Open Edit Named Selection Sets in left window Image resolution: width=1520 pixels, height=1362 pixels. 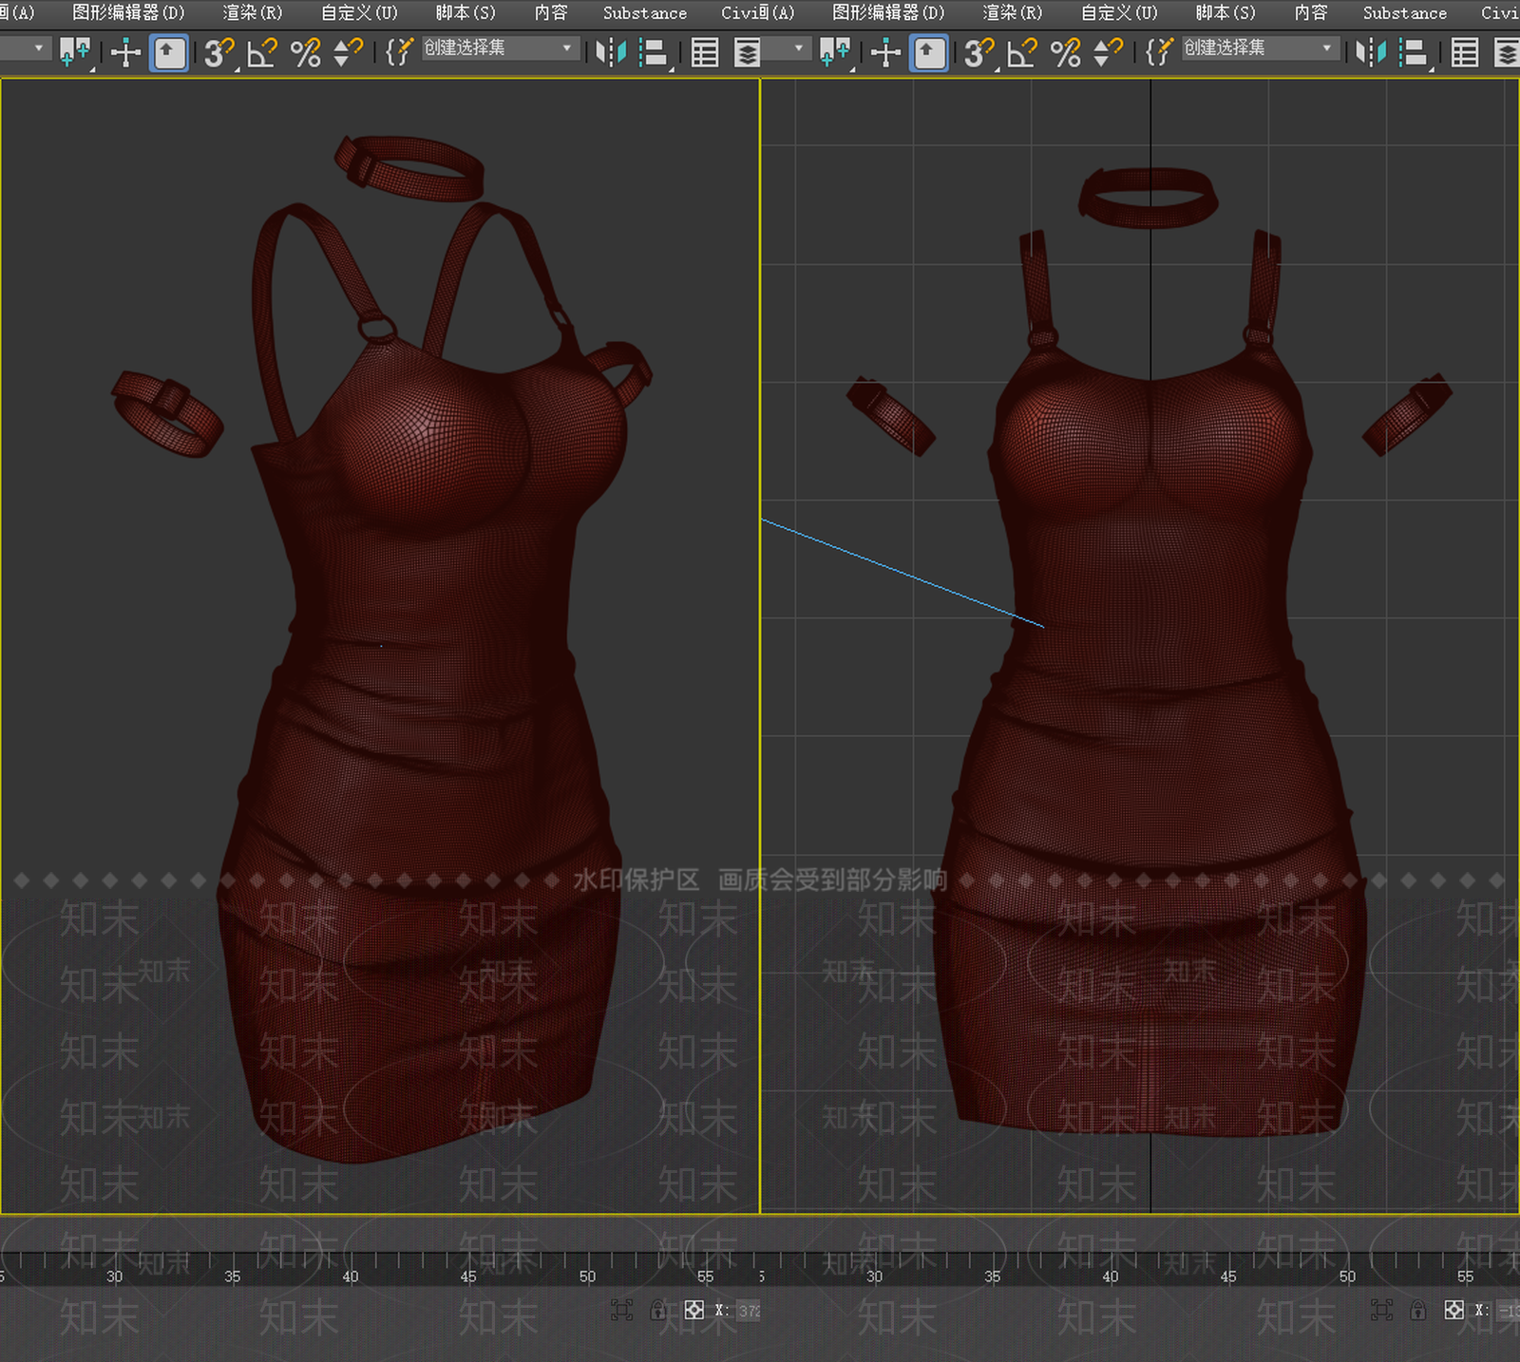(399, 52)
